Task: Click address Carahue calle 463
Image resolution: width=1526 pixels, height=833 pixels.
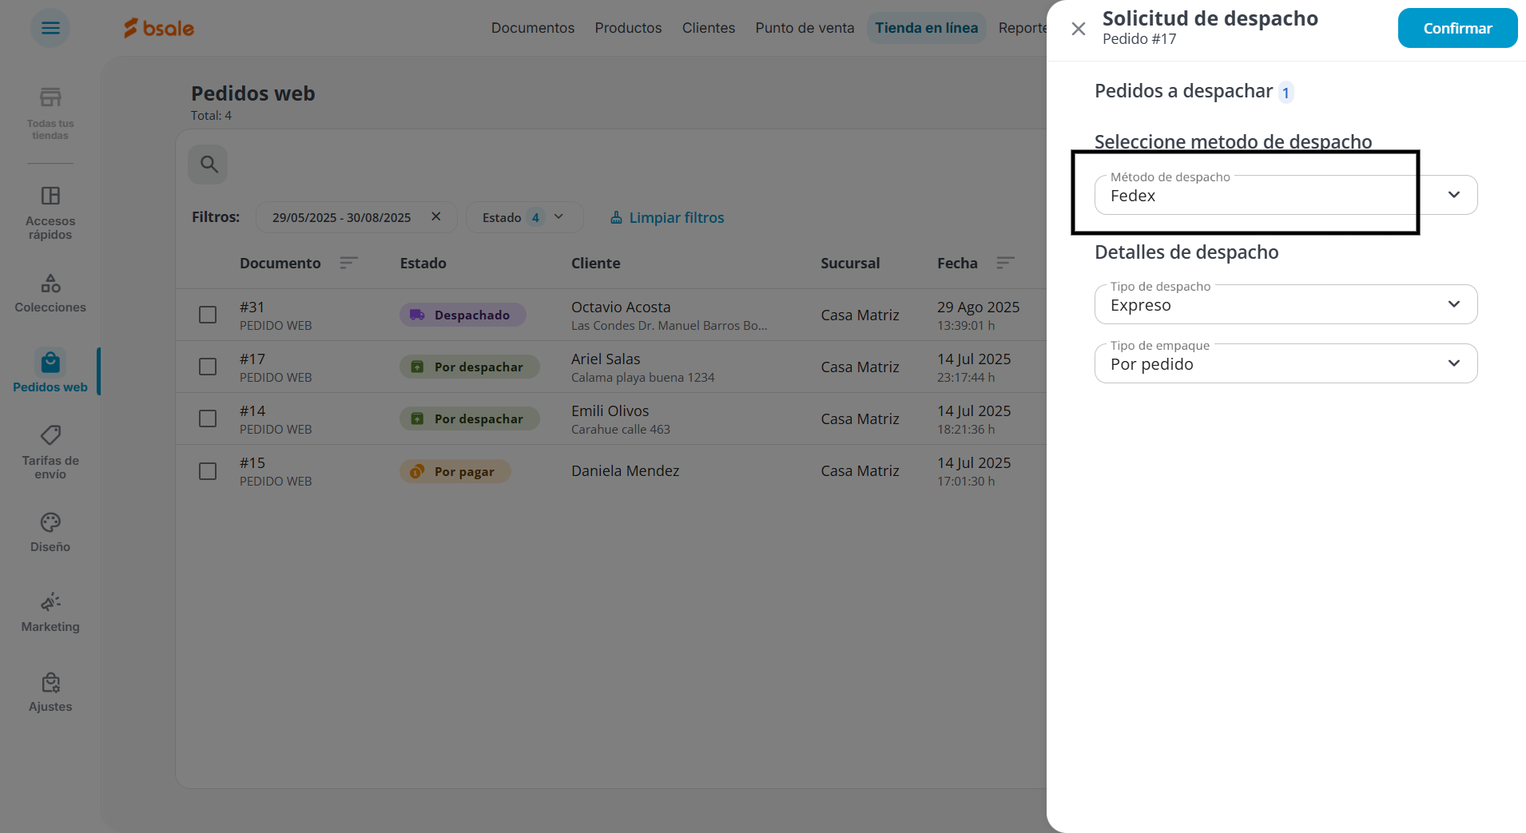Action: (x=620, y=429)
